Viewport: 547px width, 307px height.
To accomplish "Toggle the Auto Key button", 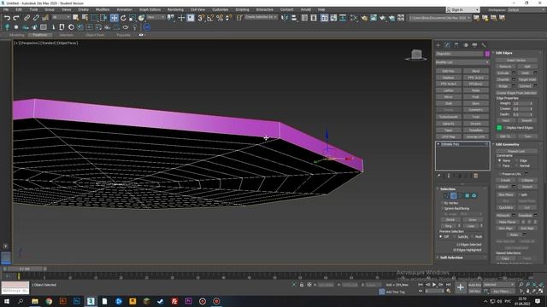I will pos(474,285).
